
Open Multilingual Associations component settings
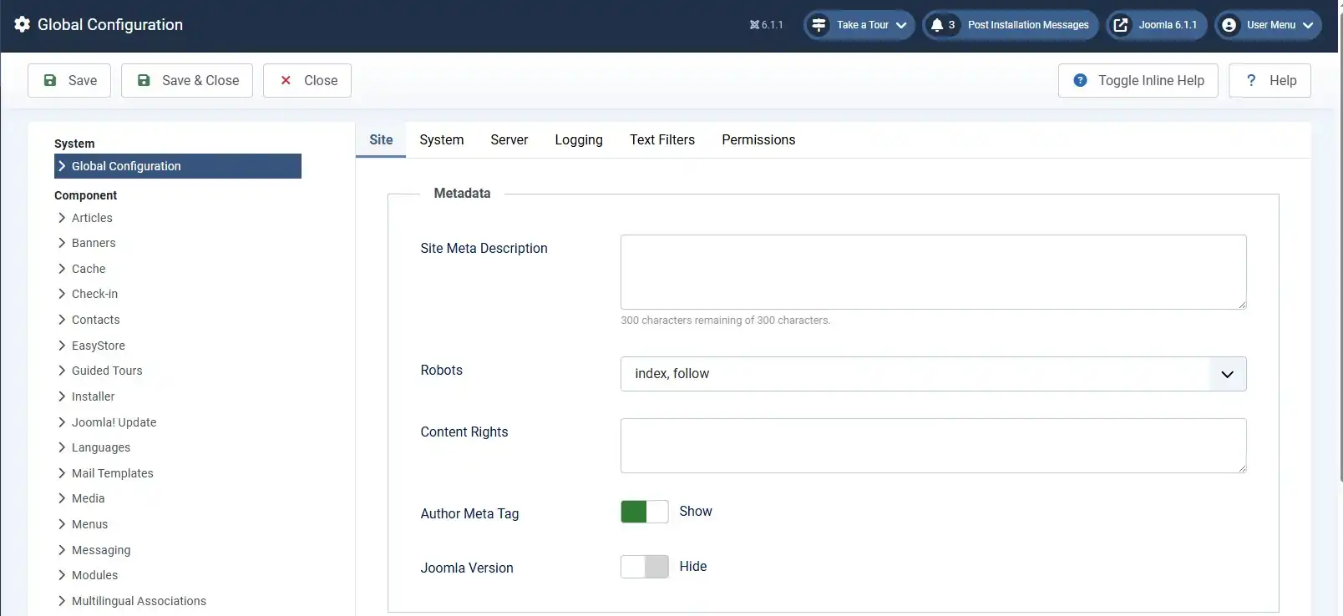coord(139,601)
